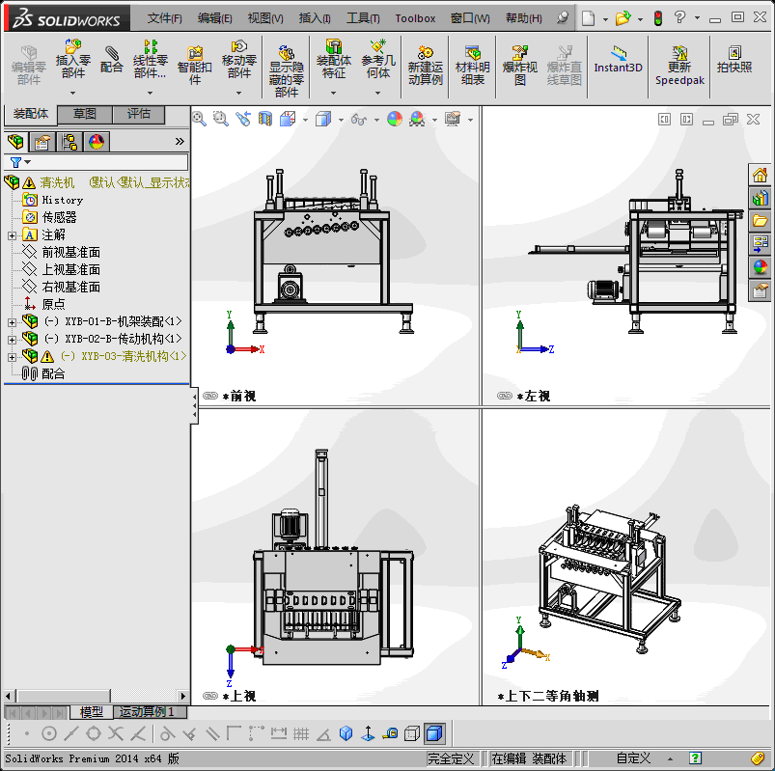Screen dimensions: 775x771
Task: Toggle Instant3D mode
Action: pos(618,60)
